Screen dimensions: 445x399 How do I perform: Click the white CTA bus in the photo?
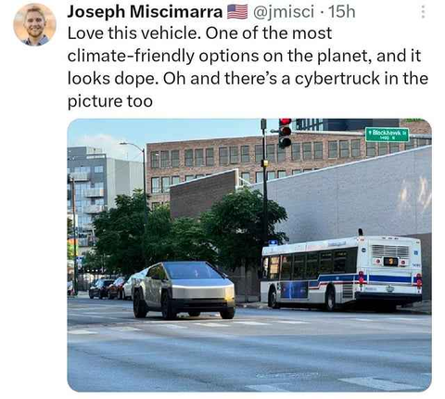coord(341,273)
